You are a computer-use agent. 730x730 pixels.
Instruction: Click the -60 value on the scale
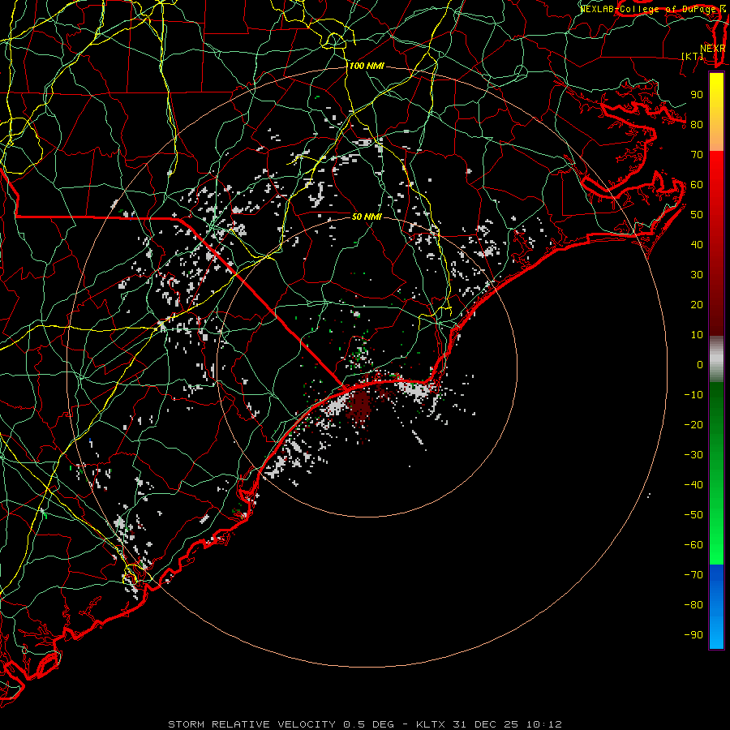pos(693,545)
